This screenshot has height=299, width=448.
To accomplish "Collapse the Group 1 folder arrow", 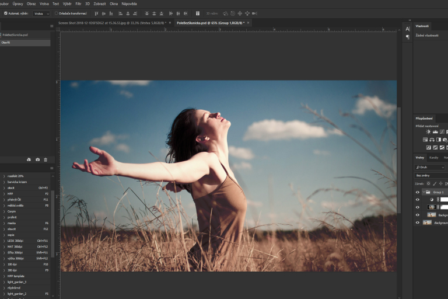I will coord(423,192).
